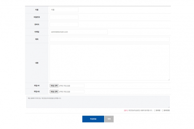Click the 이메일 row label
The image size is (194, 129).
(37, 32)
